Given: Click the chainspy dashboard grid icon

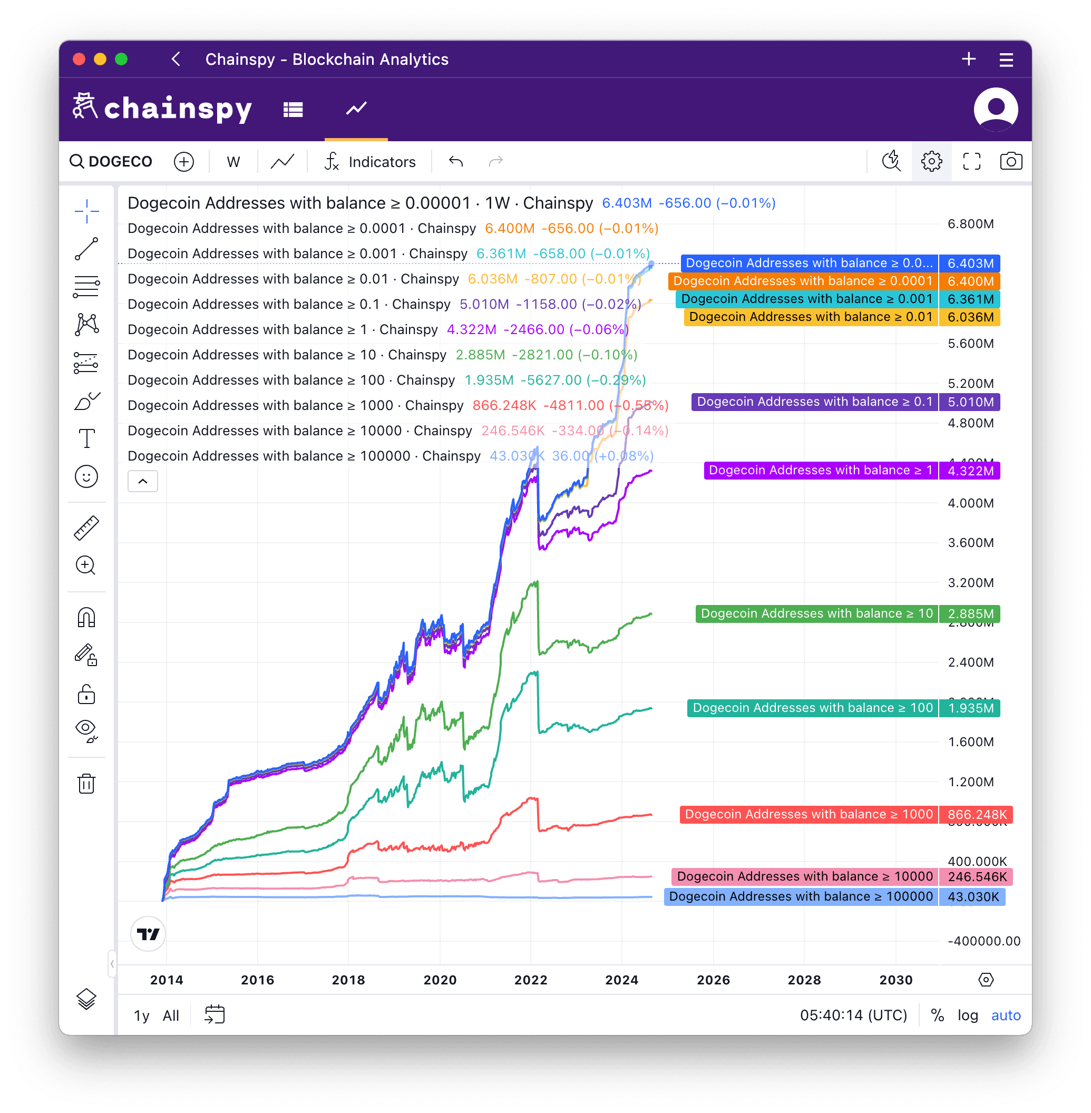Looking at the screenshot, I should [295, 110].
